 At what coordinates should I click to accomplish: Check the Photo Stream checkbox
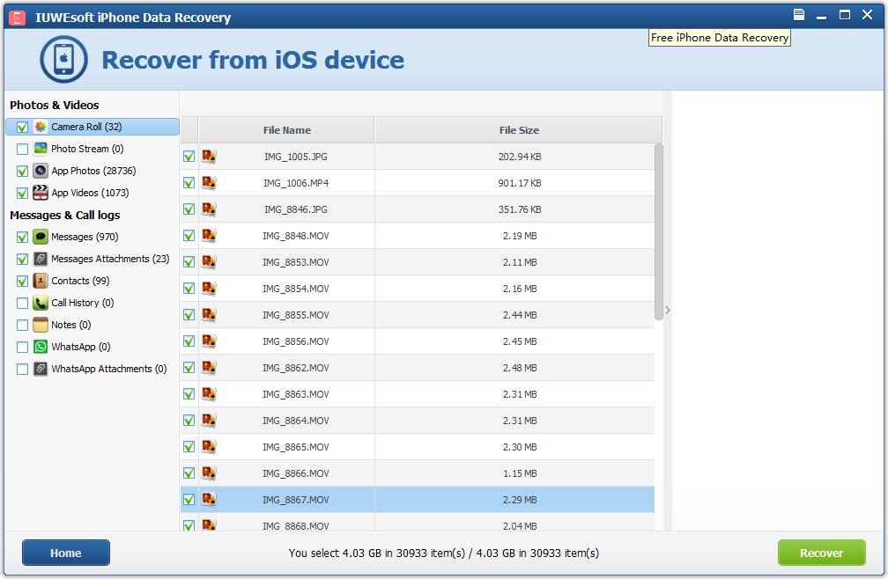pyautogui.click(x=22, y=150)
